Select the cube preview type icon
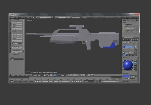 (135, 65)
